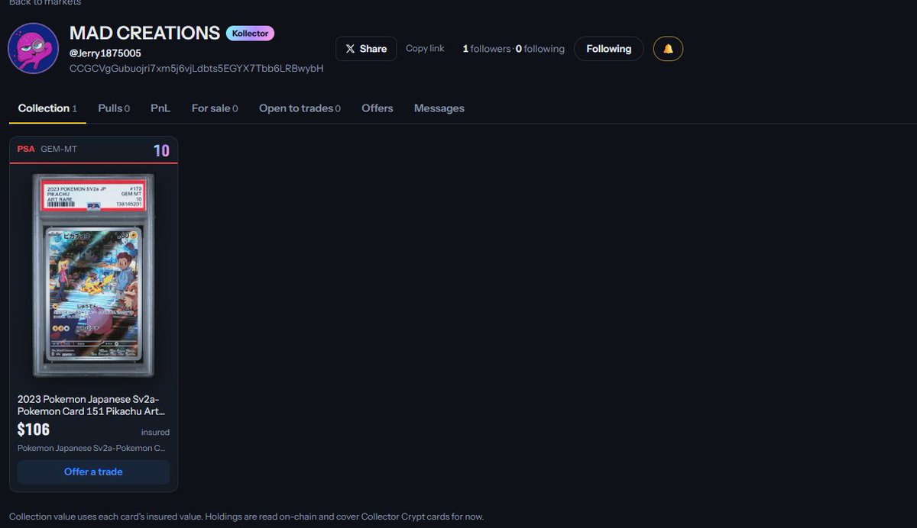Switch to the Pulls tab
The height and width of the screenshot is (528, 917).
click(114, 108)
